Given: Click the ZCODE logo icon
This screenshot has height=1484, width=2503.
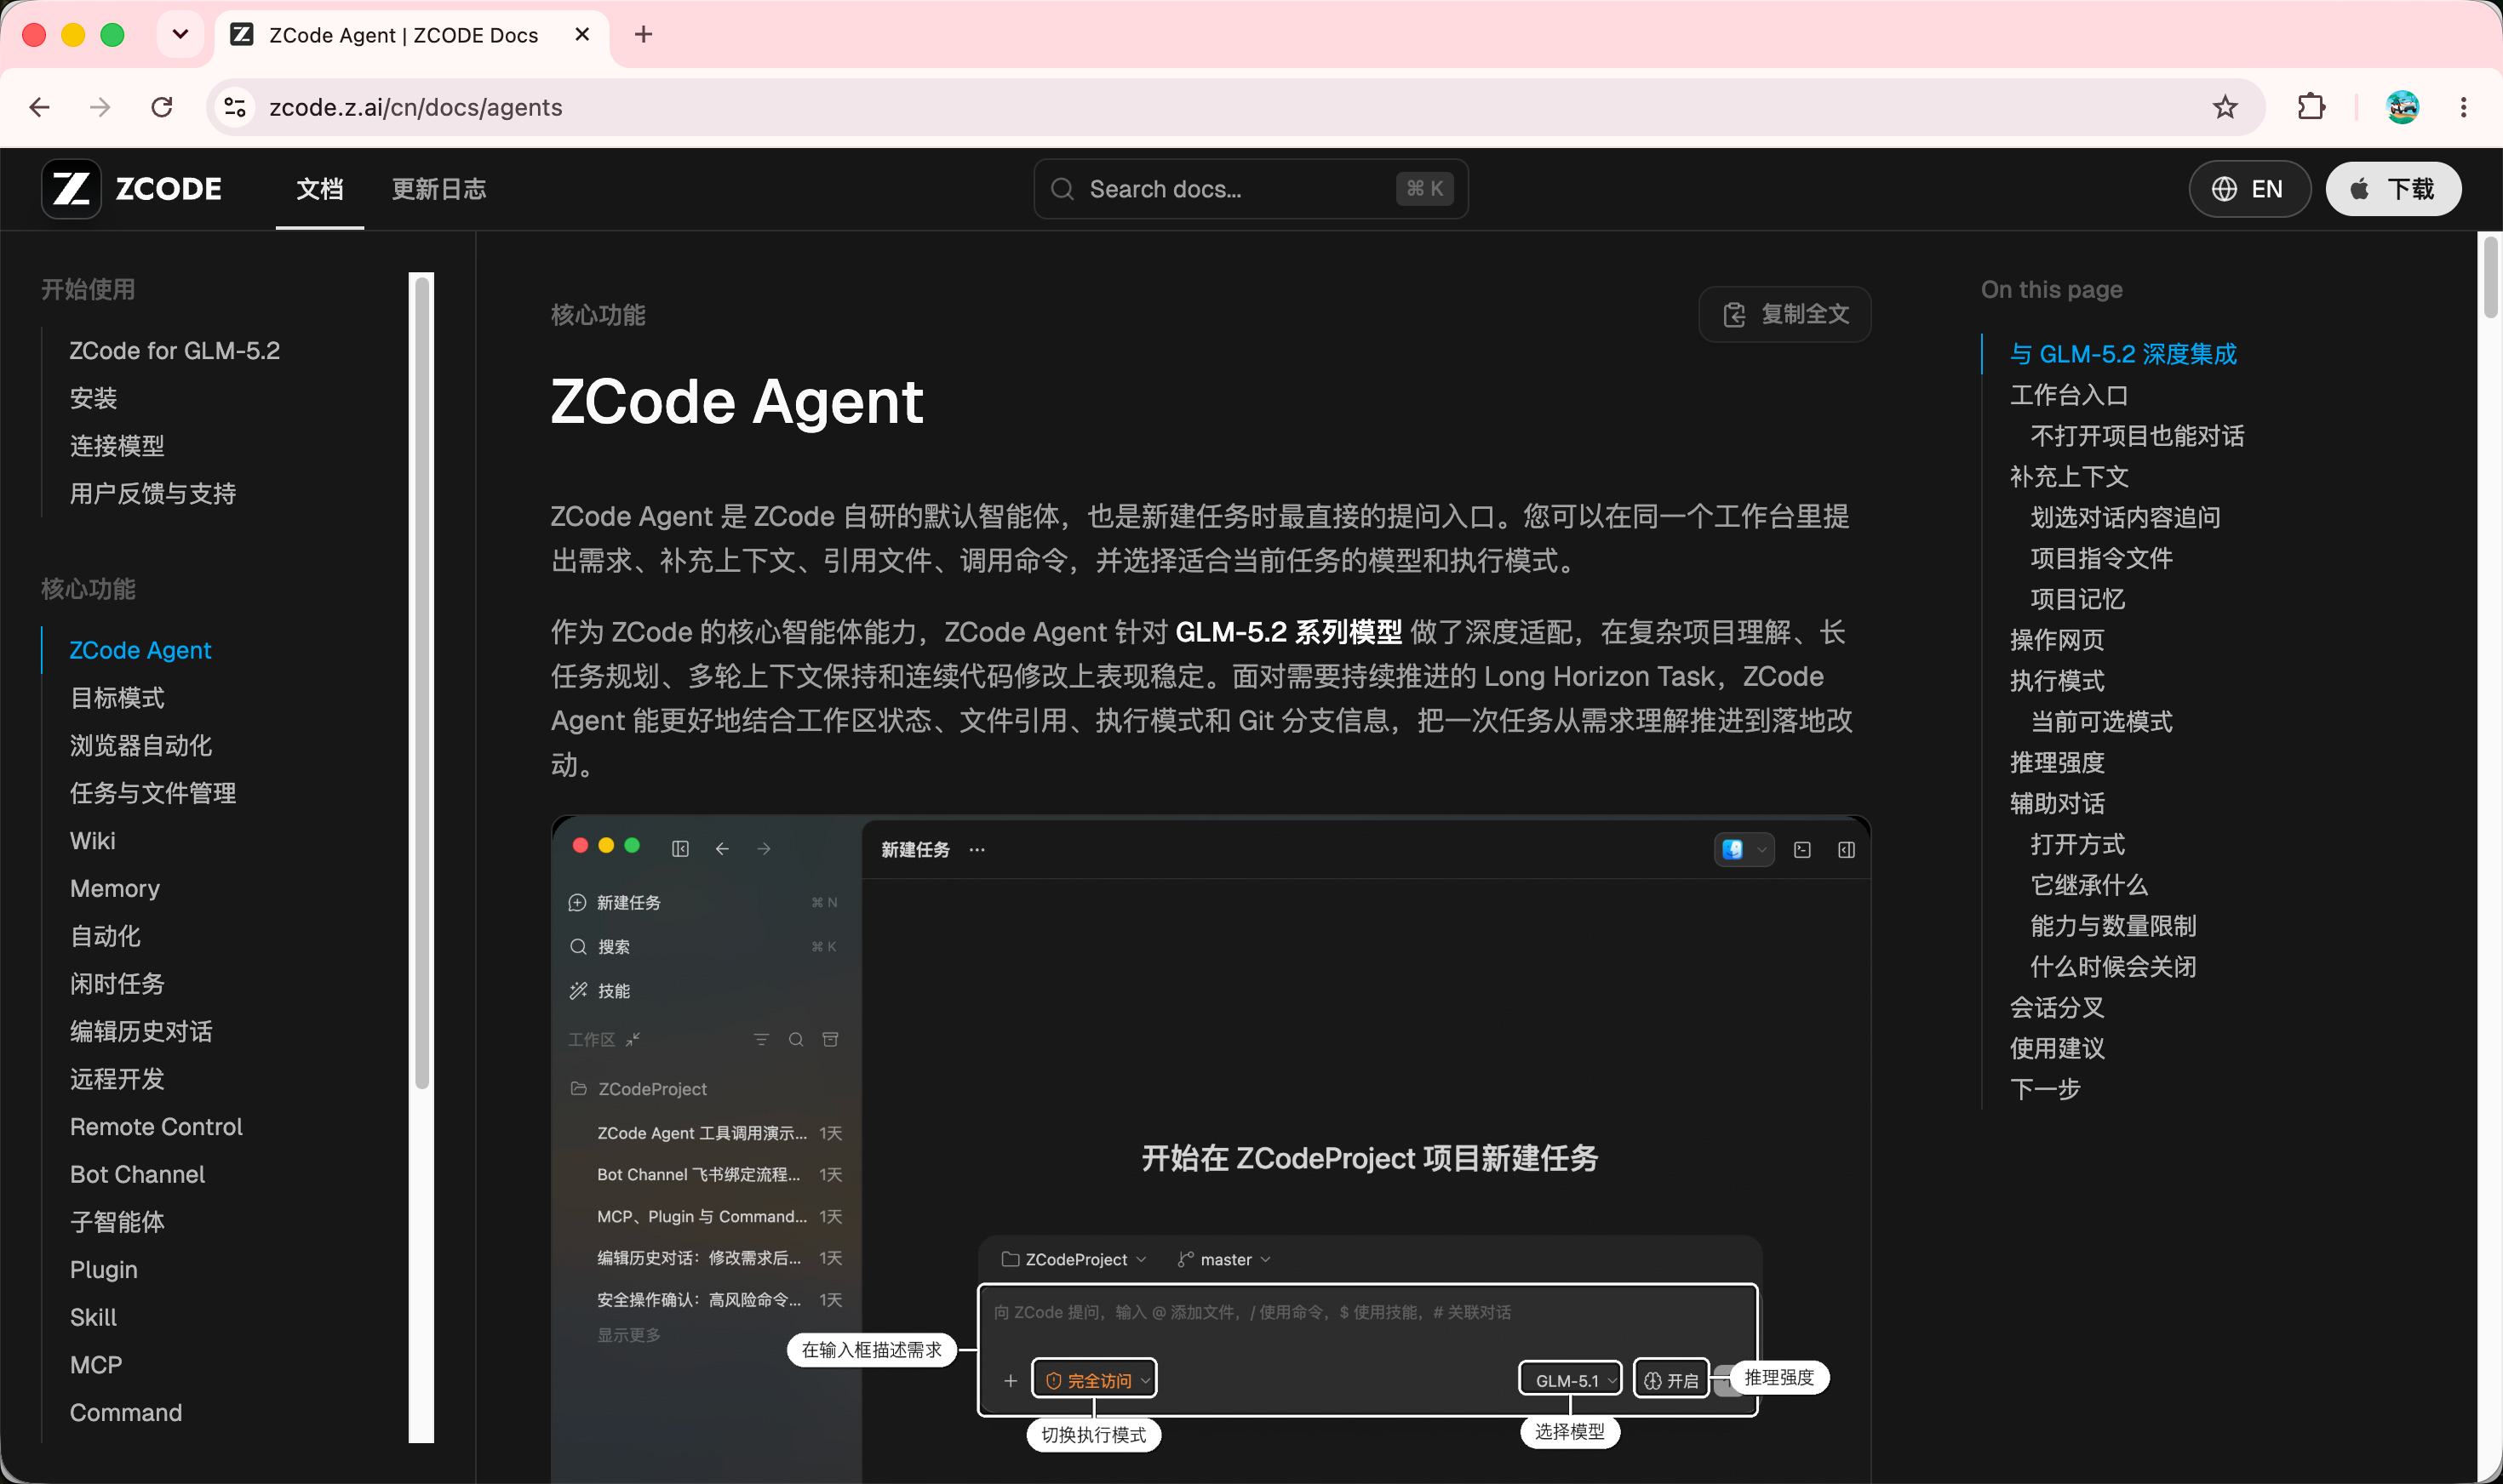Looking at the screenshot, I should click(x=71, y=189).
